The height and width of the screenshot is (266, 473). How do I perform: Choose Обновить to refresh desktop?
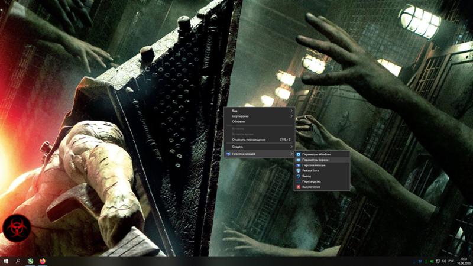pyautogui.click(x=260, y=122)
